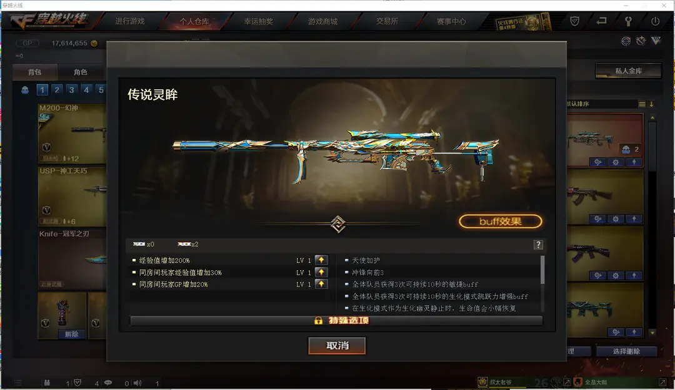The image size is (675, 390).
Task: Open the 游戏商城 menu tab
Action: click(x=322, y=21)
